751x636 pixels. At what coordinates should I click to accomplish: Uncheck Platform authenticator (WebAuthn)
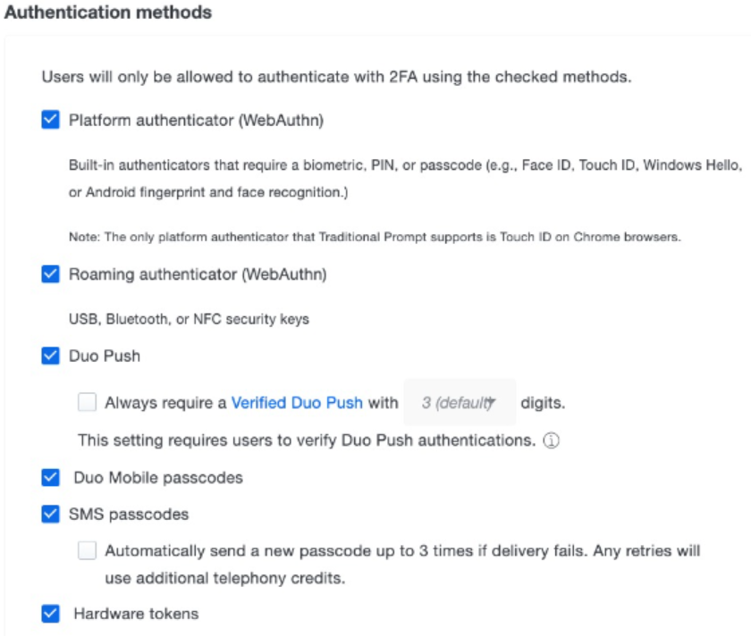[x=48, y=121]
